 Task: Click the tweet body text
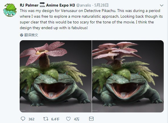(x=91, y=19)
